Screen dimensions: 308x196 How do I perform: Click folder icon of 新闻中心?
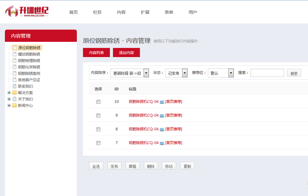pos(14,105)
